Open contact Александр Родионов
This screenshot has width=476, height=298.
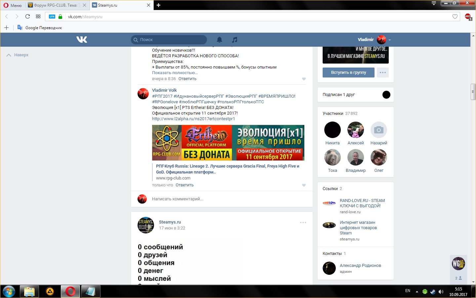coord(360,266)
